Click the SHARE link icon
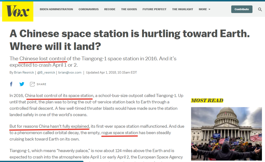This screenshot has width=265, height=162. (x=32, y=84)
